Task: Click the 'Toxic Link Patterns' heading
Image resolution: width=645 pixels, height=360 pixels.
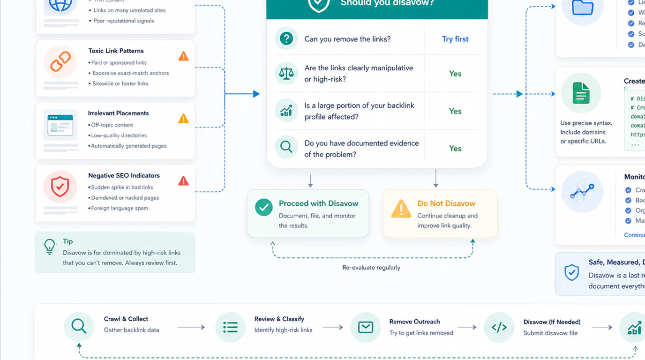Action: [116, 51]
